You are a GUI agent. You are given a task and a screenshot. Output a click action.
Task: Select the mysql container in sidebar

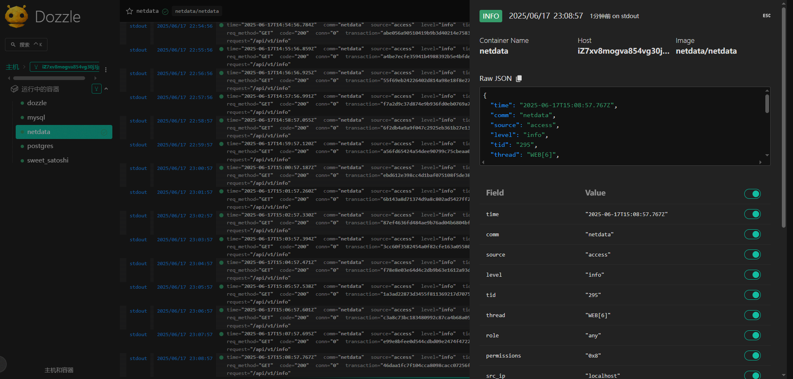point(36,118)
